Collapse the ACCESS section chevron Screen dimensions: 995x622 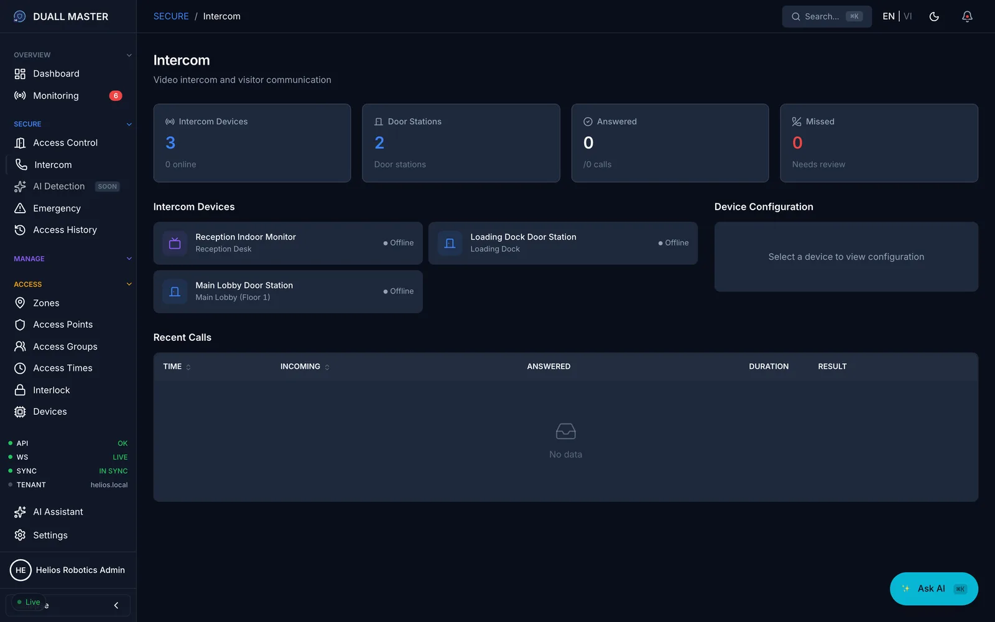129,284
